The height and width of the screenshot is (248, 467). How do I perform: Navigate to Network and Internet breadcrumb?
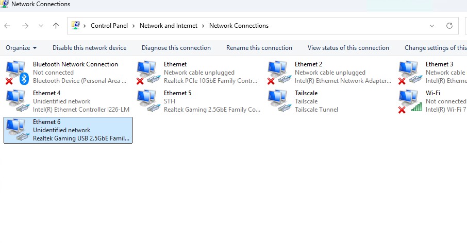point(169,26)
